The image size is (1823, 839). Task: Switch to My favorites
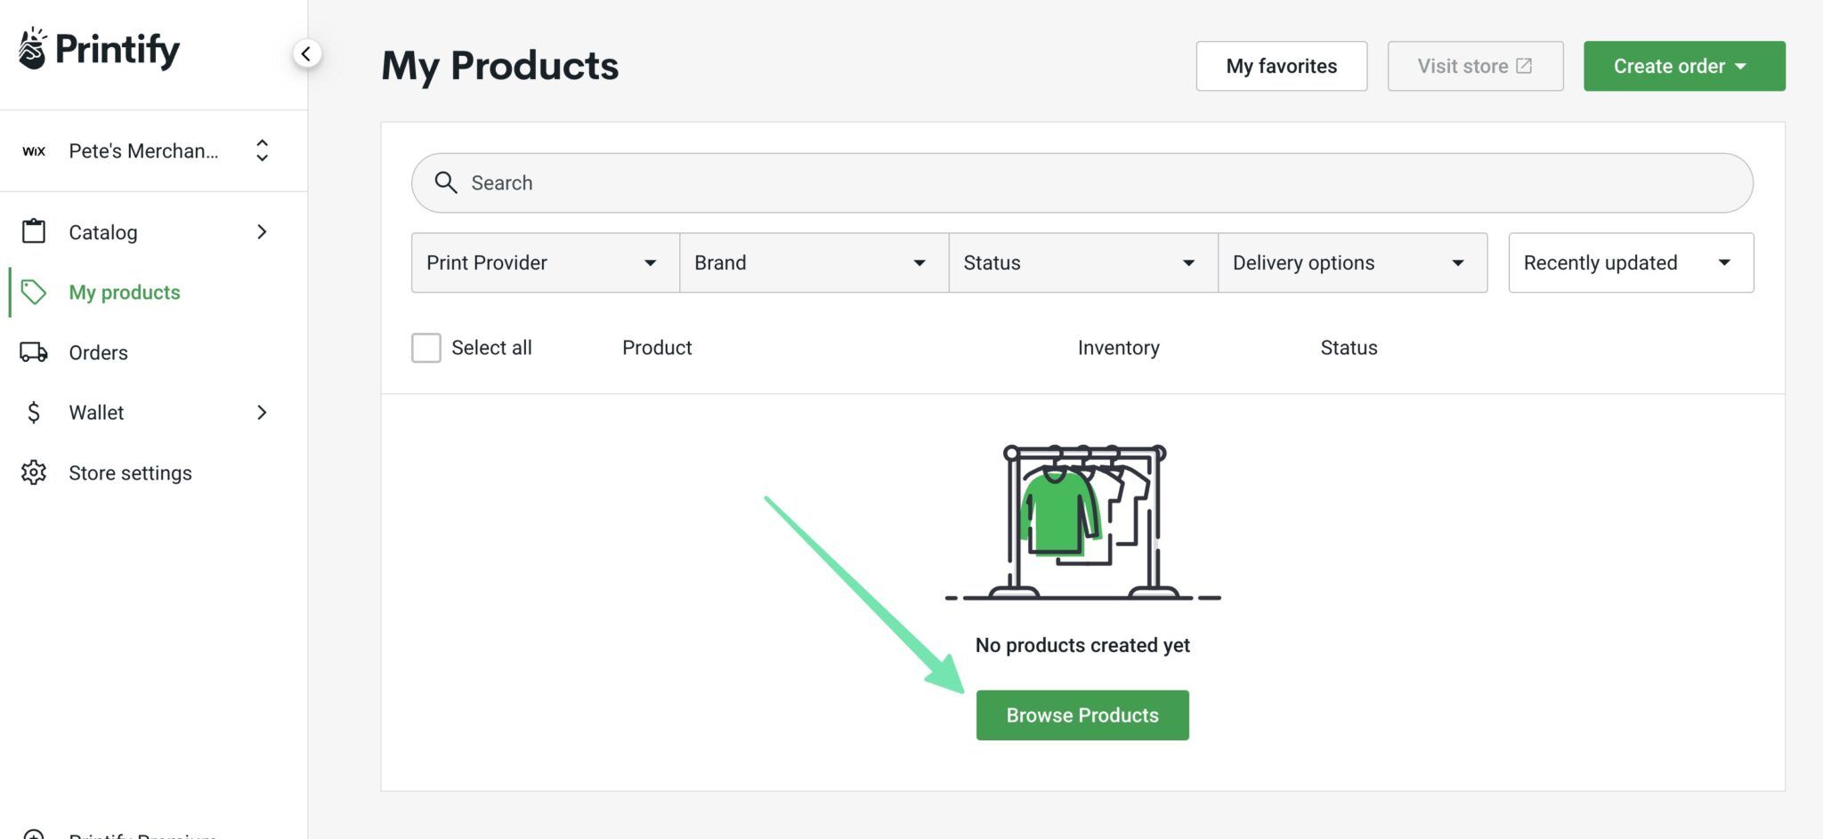pyautogui.click(x=1281, y=65)
